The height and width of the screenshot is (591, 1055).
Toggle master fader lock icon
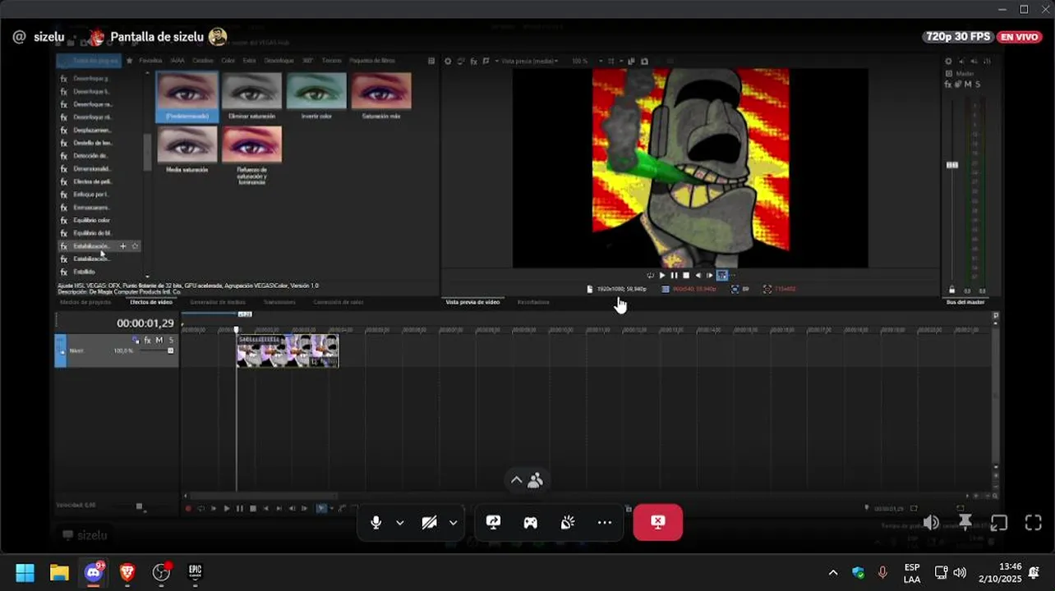952,290
